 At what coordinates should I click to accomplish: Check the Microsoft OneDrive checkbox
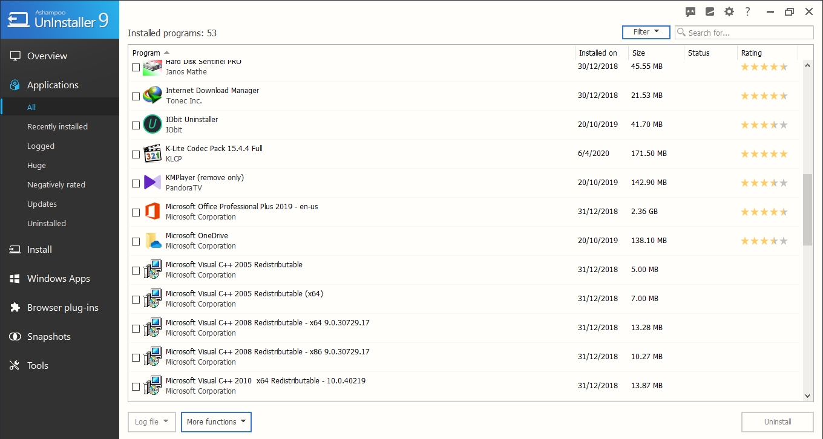(x=136, y=241)
